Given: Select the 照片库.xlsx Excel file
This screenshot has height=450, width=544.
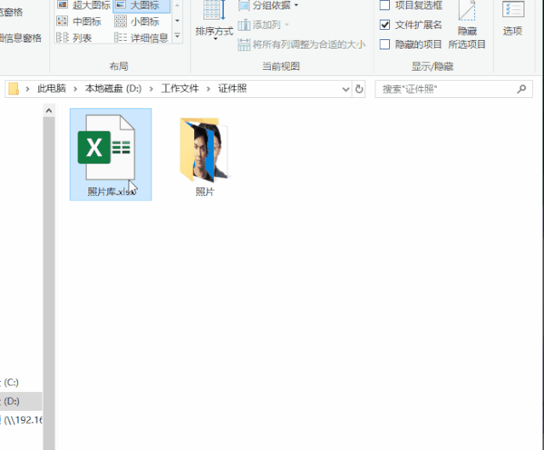Looking at the screenshot, I should click(x=111, y=154).
